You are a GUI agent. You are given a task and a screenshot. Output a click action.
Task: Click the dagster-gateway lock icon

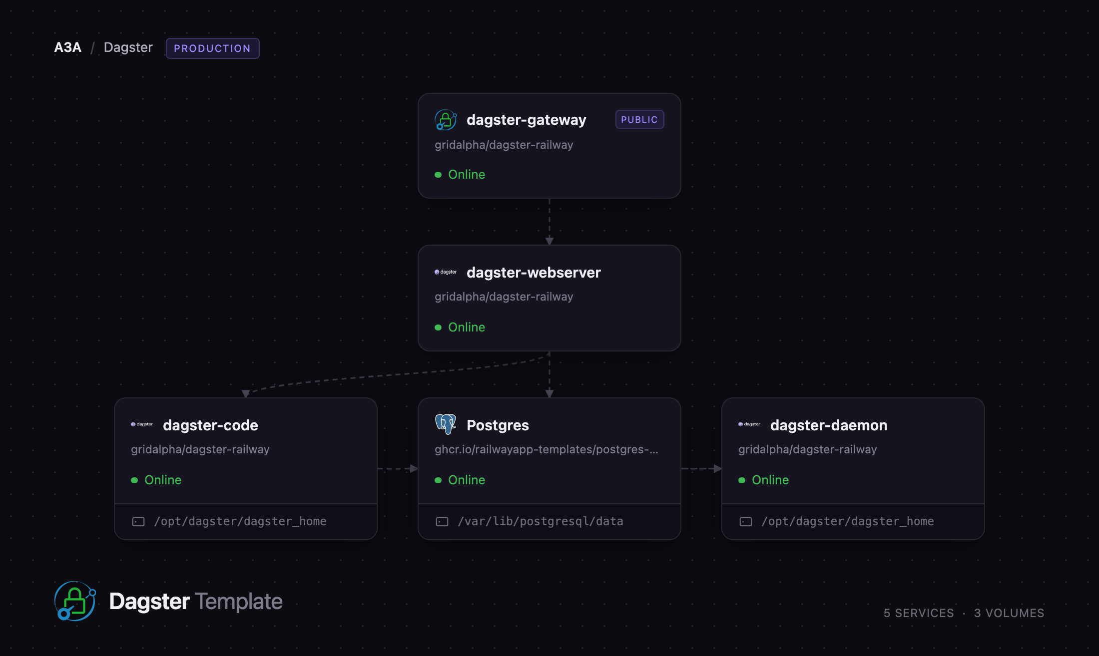tap(446, 120)
